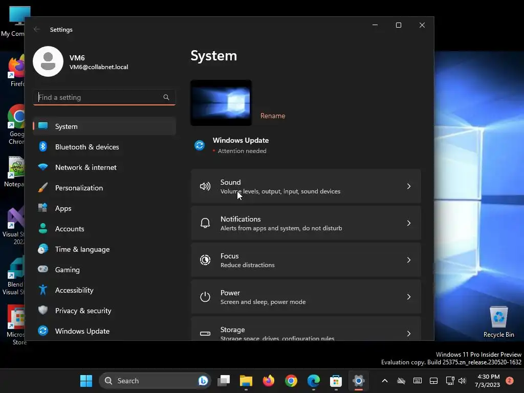Open the Notifications settings card

point(306,223)
